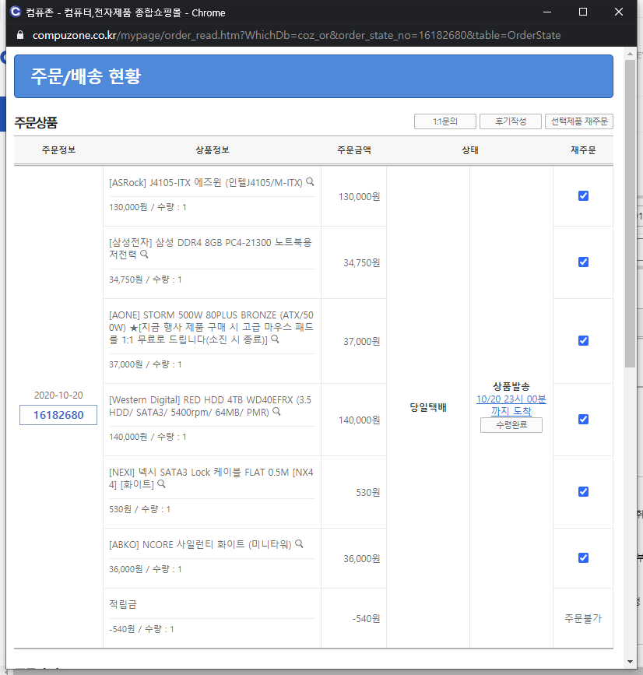Viewport: 643px width, 675px height.
Task: Click order date 2020-10-20
Action: pyautogui.click(x=58, y=396)
